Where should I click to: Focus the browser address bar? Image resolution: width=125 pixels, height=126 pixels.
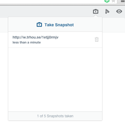(52, 2)
